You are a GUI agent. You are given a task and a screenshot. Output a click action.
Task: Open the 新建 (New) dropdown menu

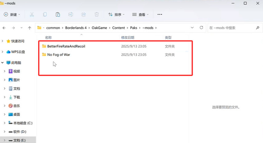tap(12, 14)
